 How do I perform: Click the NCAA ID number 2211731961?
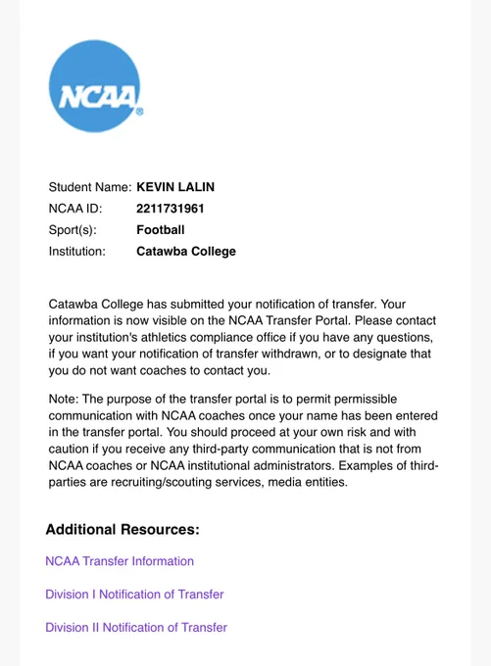pos(171,209)
